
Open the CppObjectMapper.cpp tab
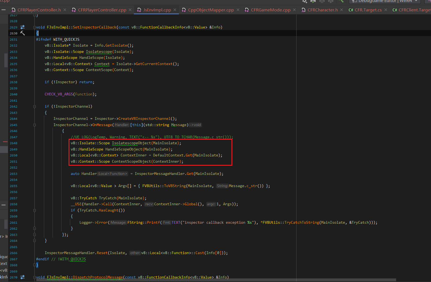click(211, 10)
